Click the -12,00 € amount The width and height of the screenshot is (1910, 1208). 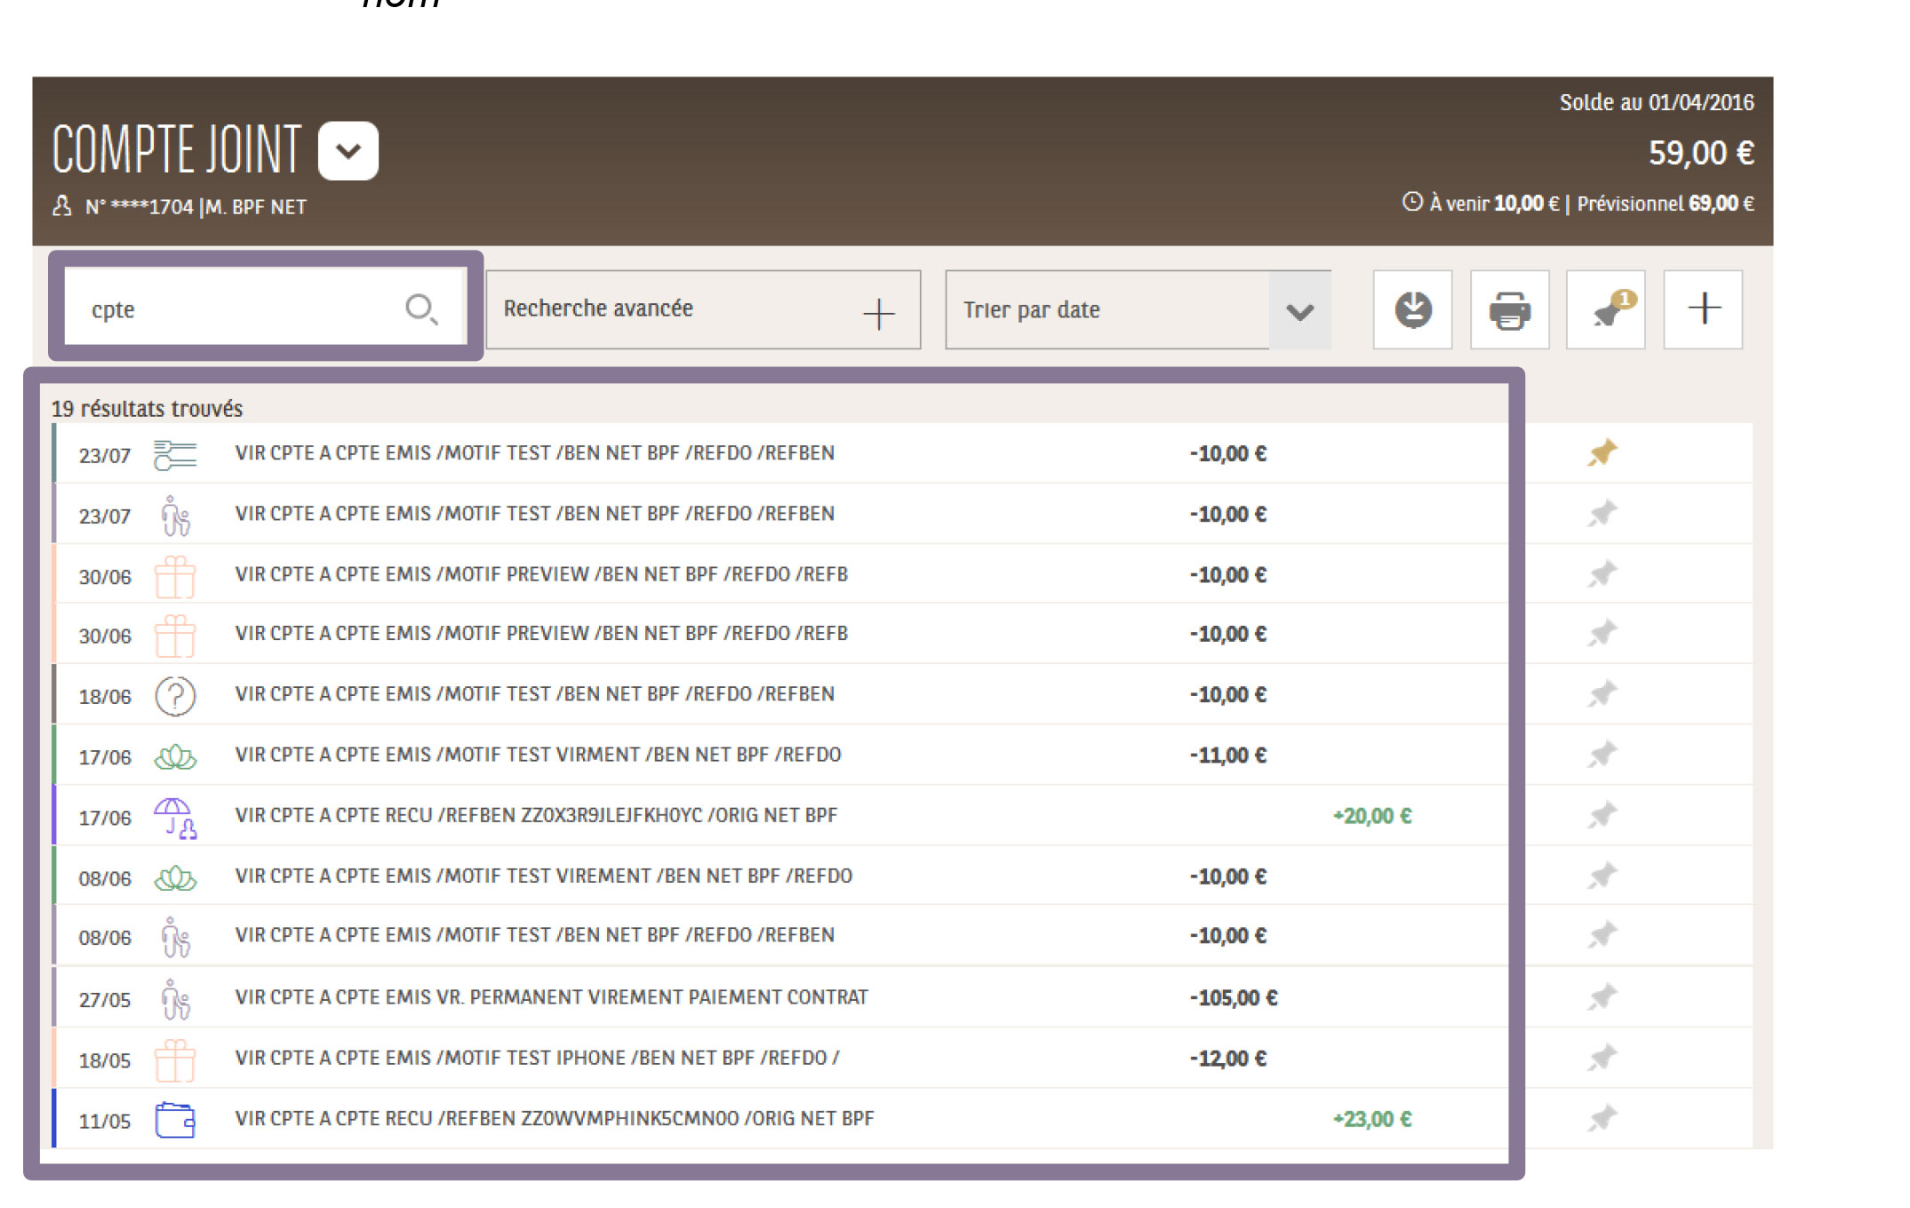pyautogui.click(x=1228, y=1059)
